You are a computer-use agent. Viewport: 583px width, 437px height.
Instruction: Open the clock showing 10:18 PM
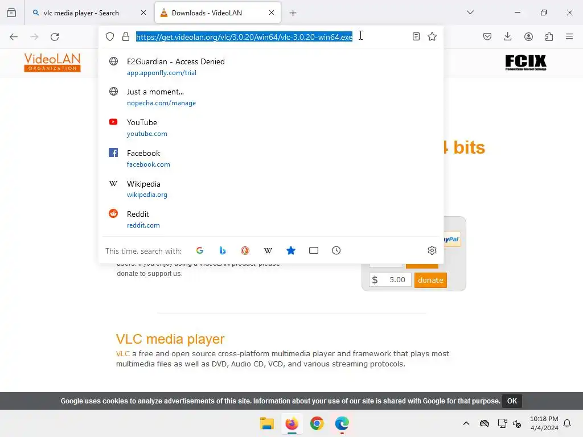coord(544,423)
